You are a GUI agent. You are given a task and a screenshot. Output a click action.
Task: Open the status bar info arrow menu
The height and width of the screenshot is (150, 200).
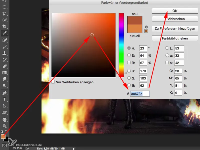click(74, 148)
